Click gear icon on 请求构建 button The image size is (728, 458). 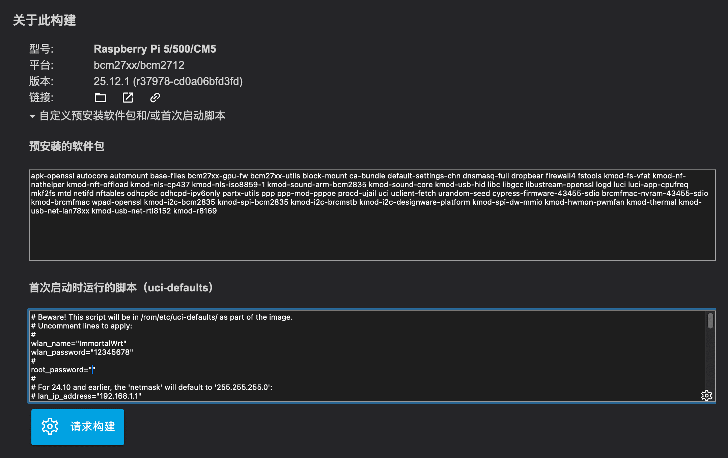(50, 427)
